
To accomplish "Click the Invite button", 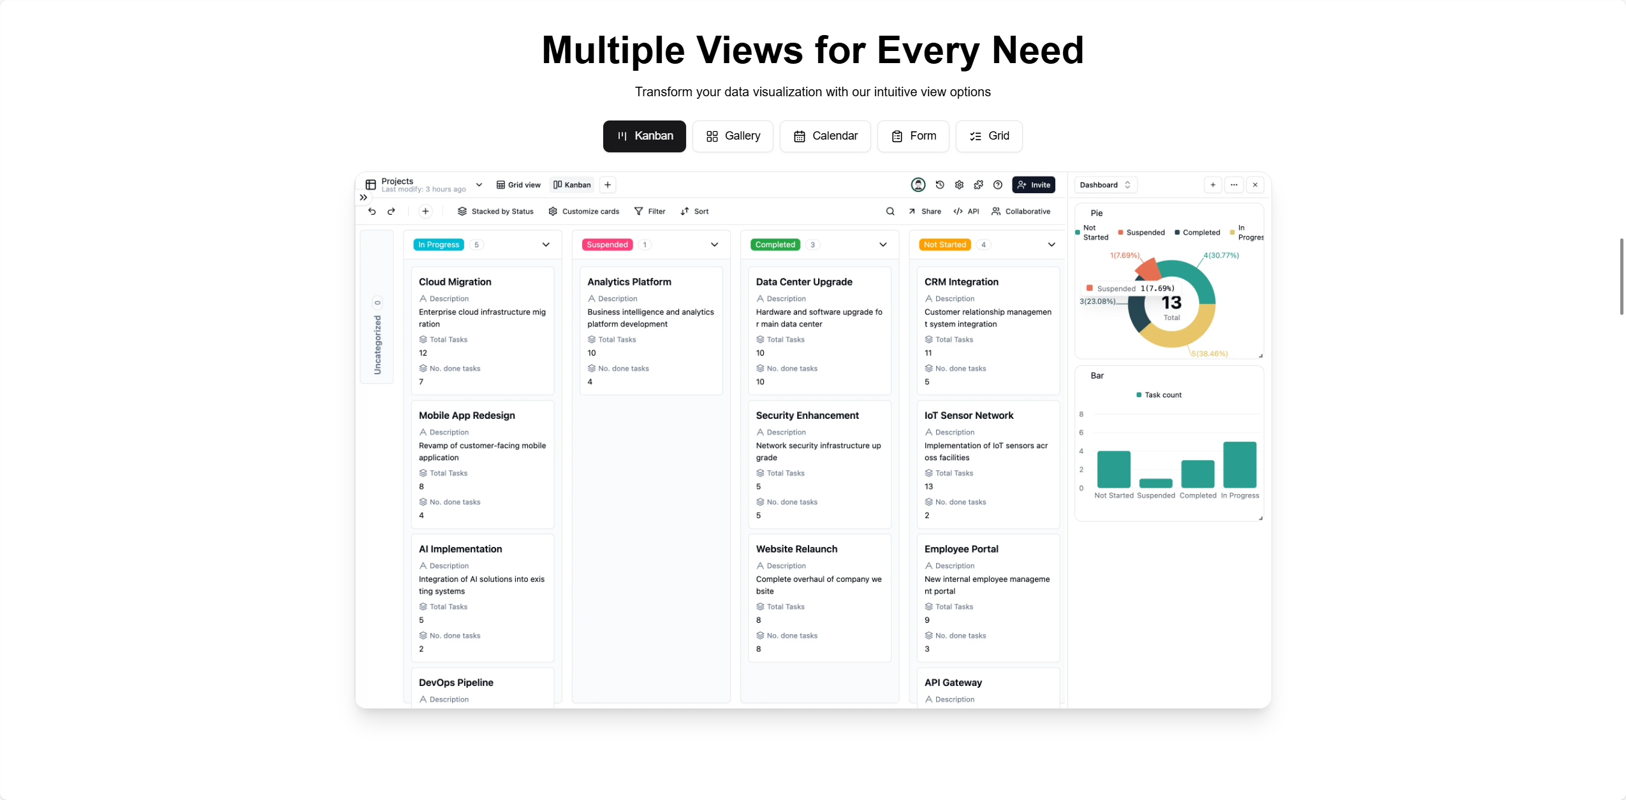I will pos(1034,185).
